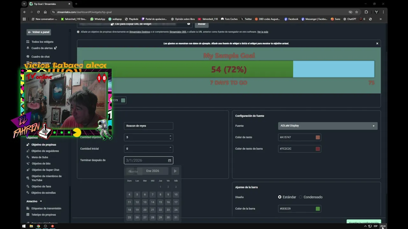Screen dimensions: 408x229
Task: Select Meta de Subs in sidebar
Action: click(x=40, y=157)
